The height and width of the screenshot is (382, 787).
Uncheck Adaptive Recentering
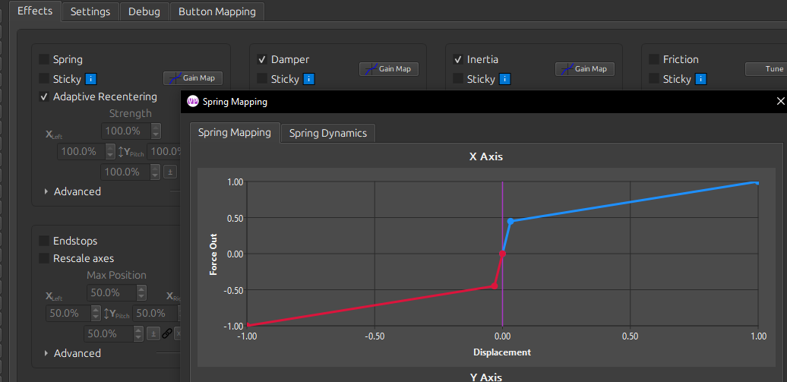[43, 97]
